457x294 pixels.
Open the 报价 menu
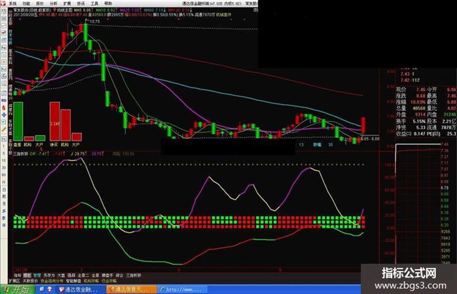(x=40, y=3)
